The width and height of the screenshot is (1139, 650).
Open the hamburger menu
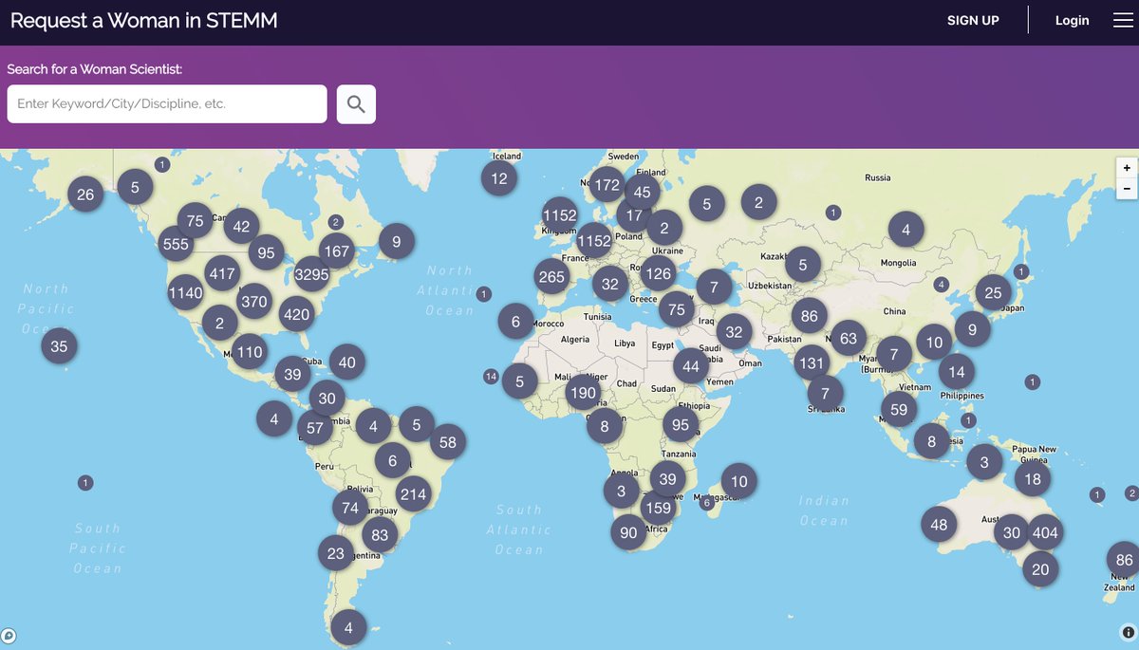point(1123,21)
